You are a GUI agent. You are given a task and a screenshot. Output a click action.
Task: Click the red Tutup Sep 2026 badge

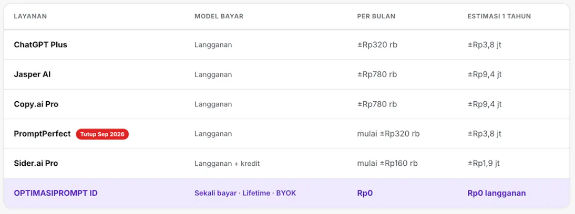tap(102, 134)
